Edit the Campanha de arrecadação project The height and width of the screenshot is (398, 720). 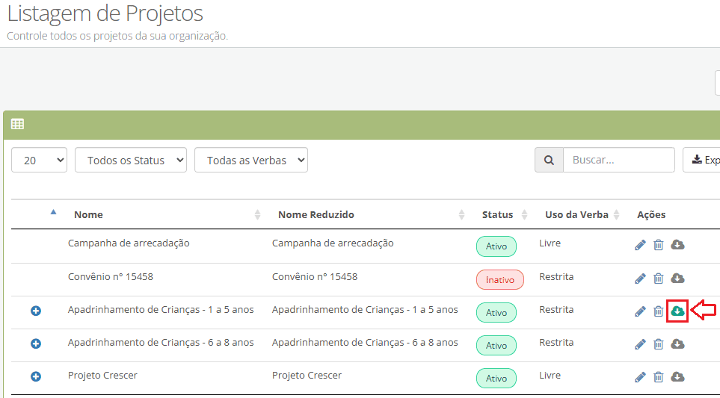click(x=640, y=245)
